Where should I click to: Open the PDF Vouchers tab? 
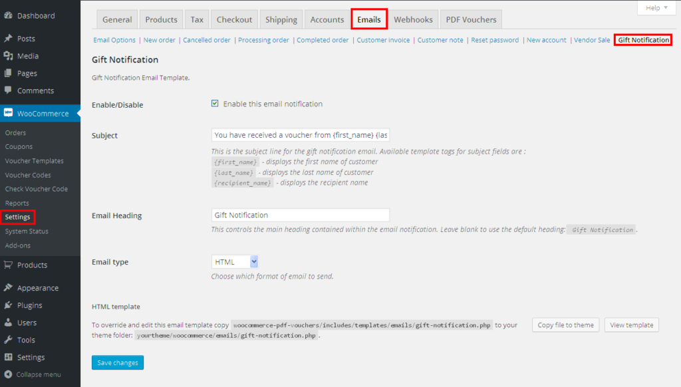pos(471,19)
